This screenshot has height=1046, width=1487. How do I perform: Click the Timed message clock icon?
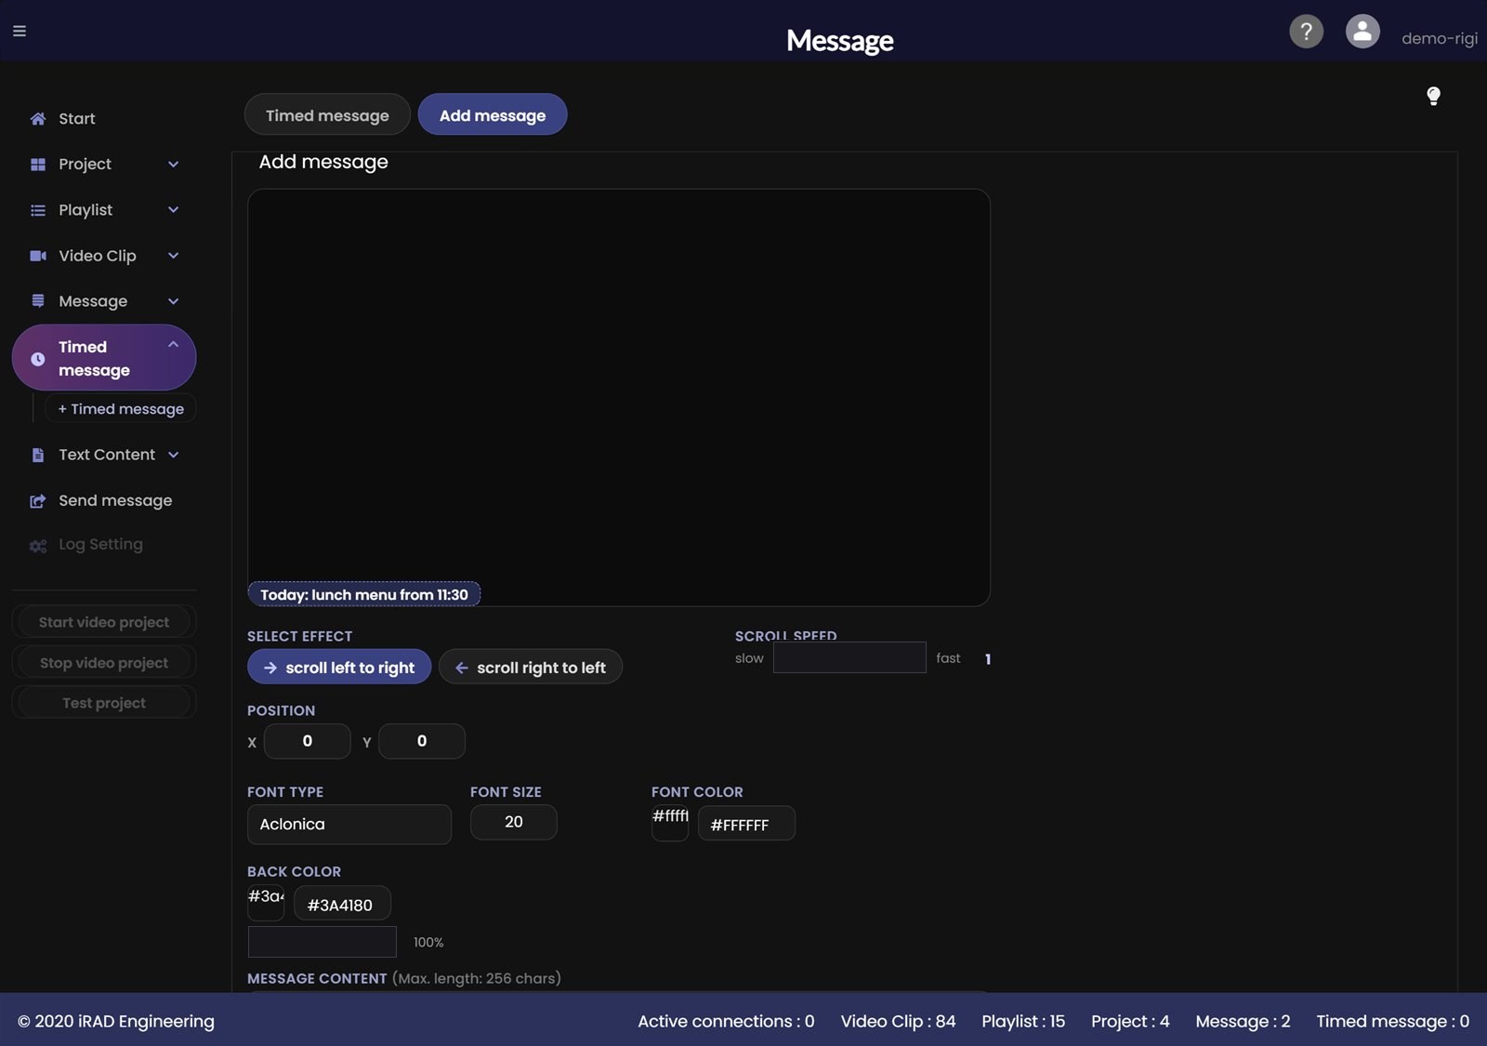click(38, 359)
